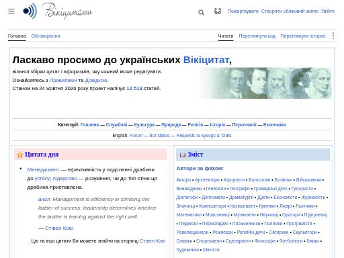Screen dimensions: 344x258
Task: Click the Wikiquote logo icon
Action: coord(30,11)
